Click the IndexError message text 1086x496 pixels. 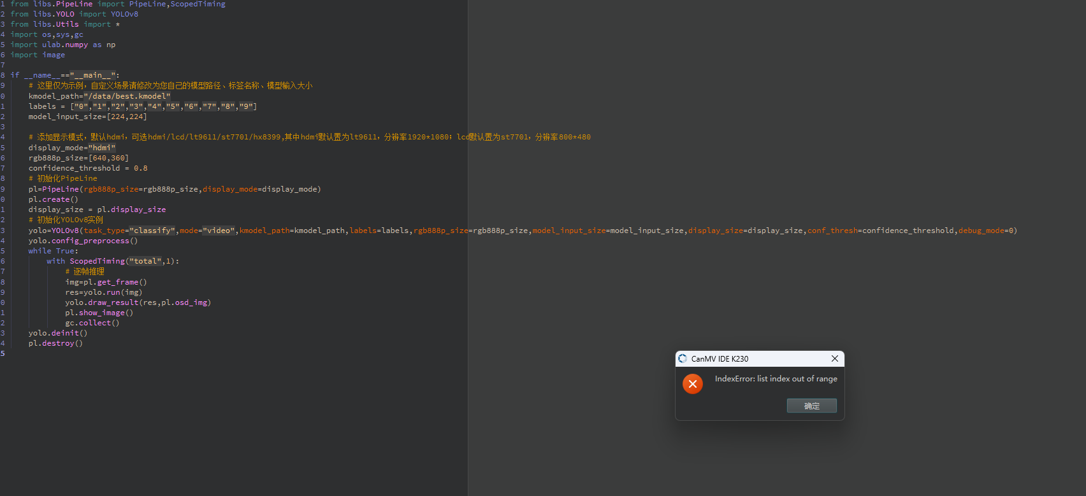point(776,379)
